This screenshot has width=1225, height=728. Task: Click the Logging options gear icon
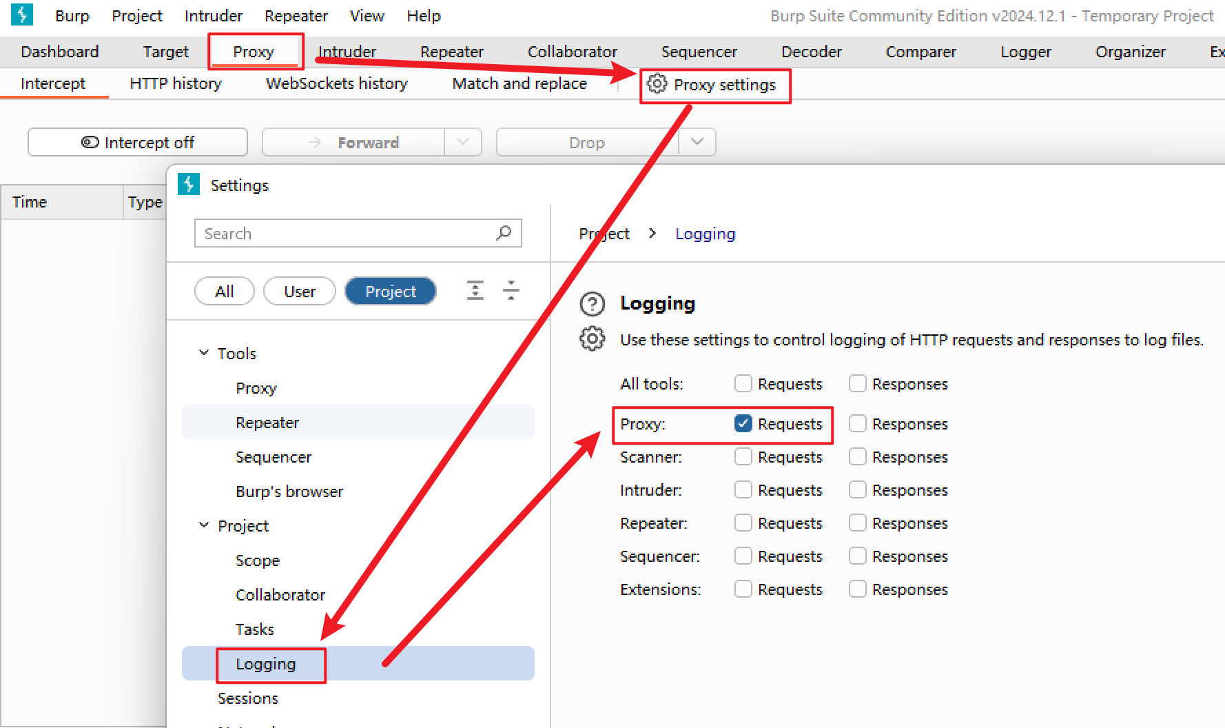[592, 339]
